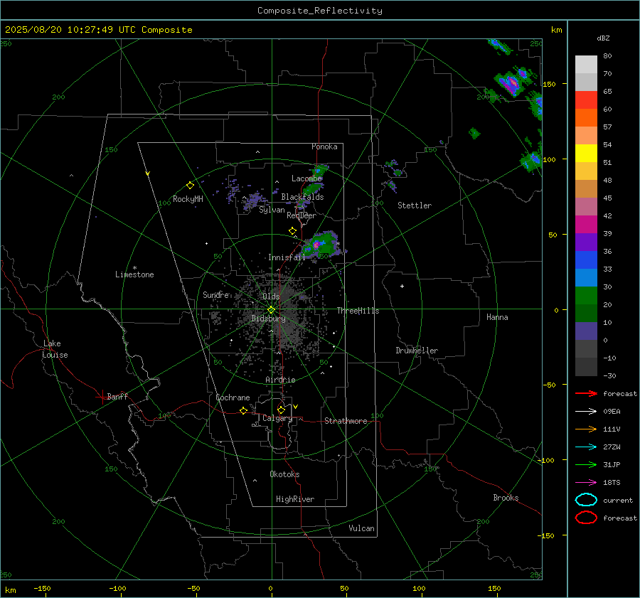This screenshot has width=640, height=598.
Task: Click the Brooks label
Action: (x=506, y=498)
